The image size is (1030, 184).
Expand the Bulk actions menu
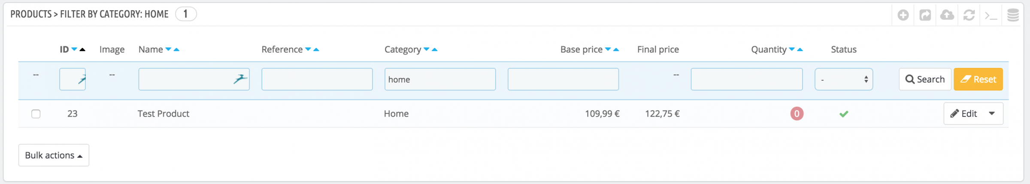pos(54,155)
